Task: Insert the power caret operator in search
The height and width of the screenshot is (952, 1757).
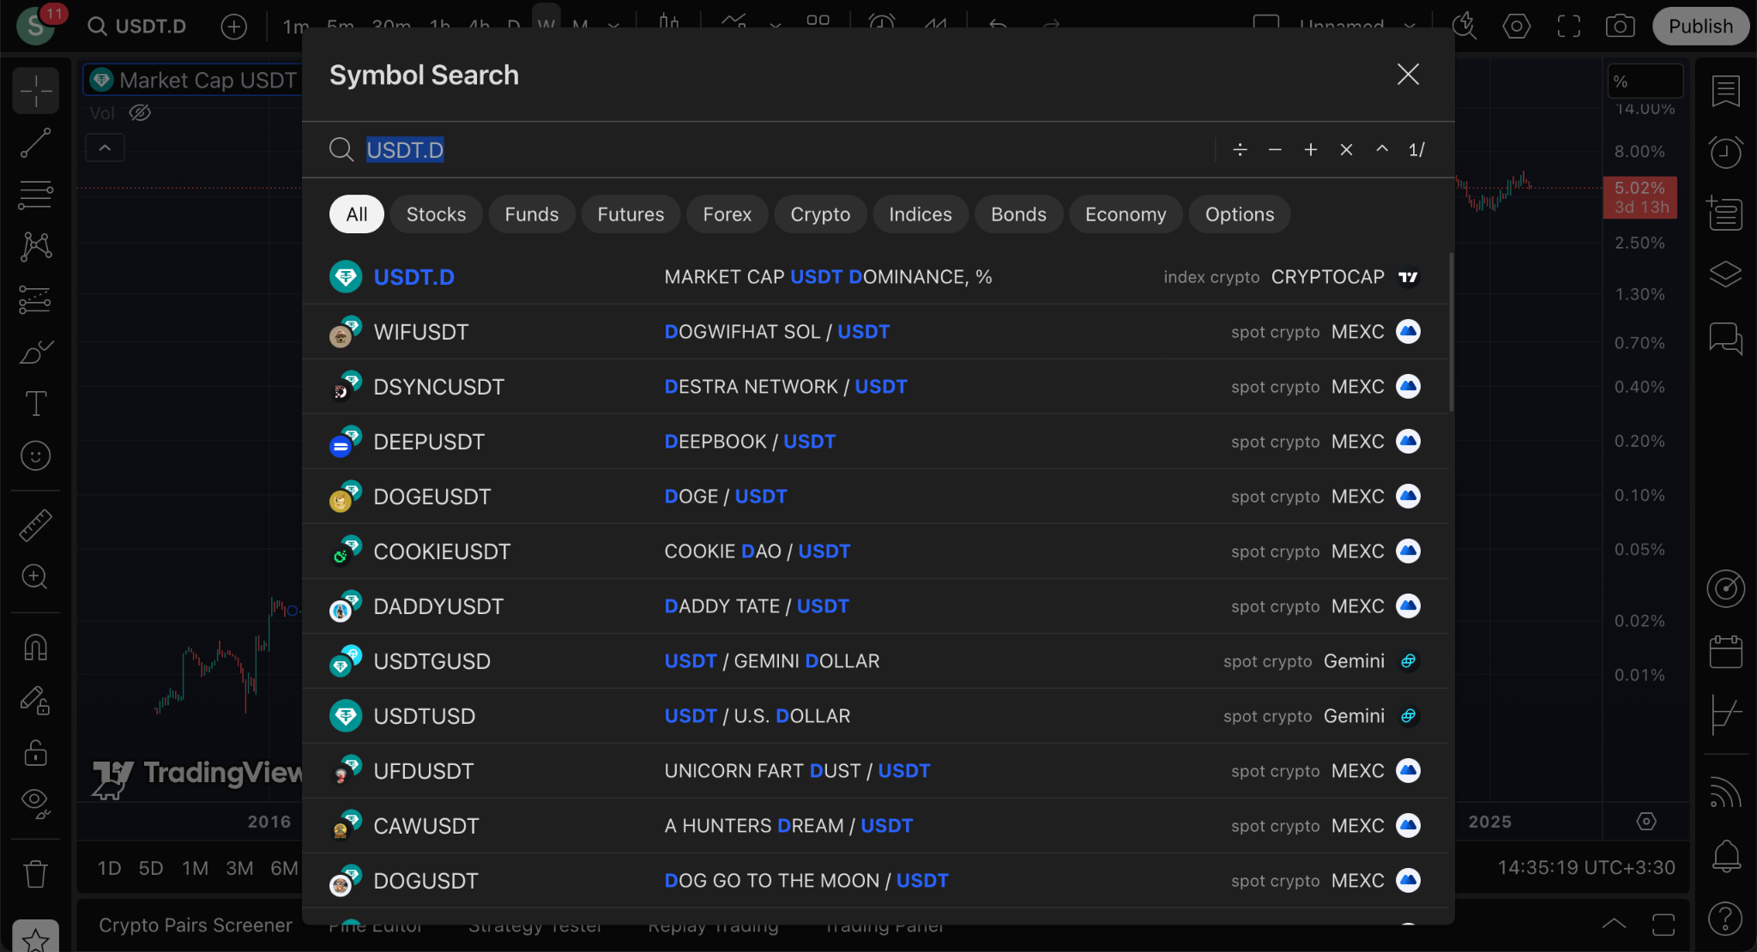Action: [x=1382, y=148]
